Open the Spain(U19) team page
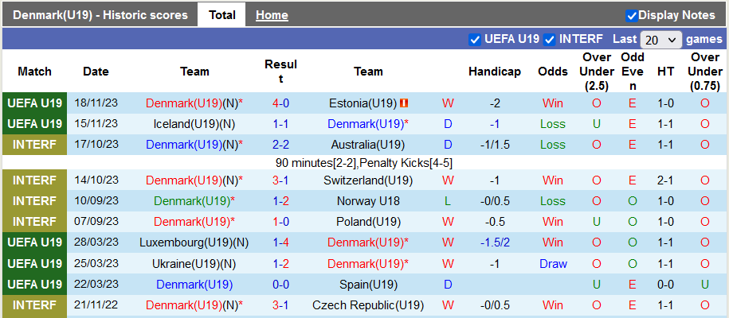The image size is (729, 318). pyautogui.click(x=368, y=284)
